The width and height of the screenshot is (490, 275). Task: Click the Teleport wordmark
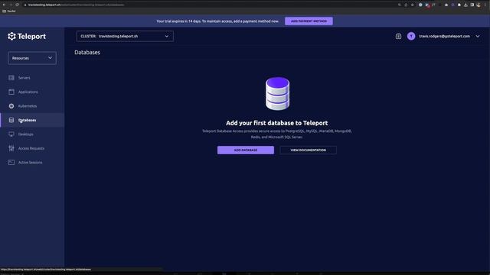[31, 36]
